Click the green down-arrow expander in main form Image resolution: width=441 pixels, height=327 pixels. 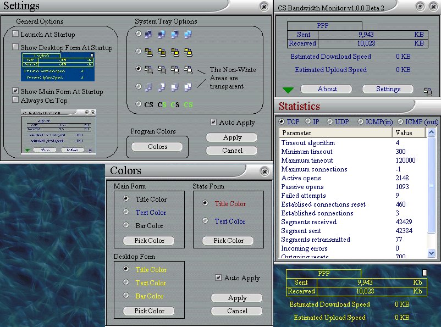coord(289,90)
